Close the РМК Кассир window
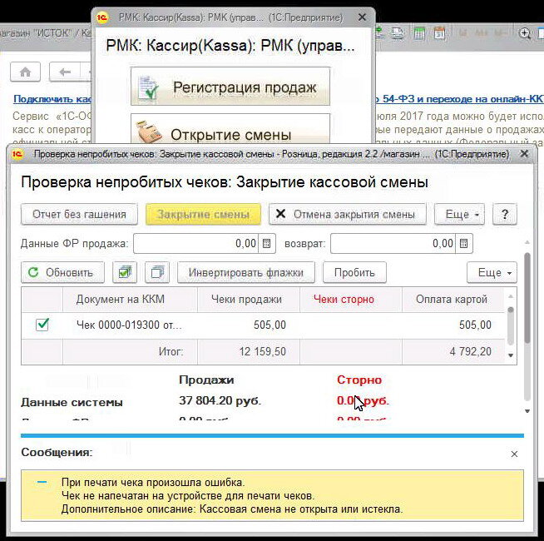The image size is (544, 541). 362,17
